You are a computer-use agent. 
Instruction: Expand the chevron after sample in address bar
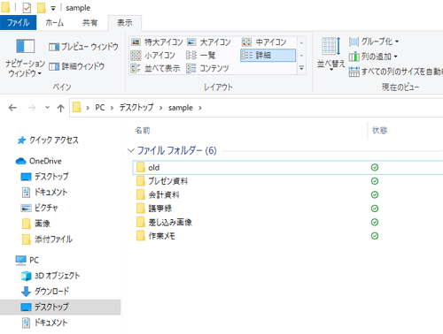coord(200,108)
